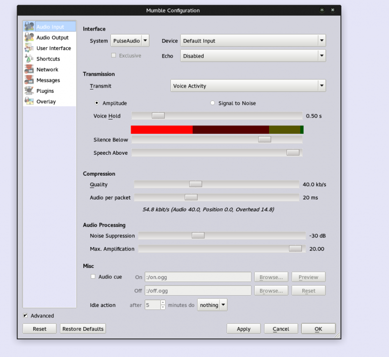Click the Plugins settings icon

pyautogui.click(x=29, y=90)
